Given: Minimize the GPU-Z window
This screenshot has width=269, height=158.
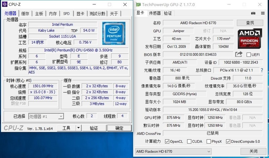Looking at the screenshot, I should tap(229, 5).
